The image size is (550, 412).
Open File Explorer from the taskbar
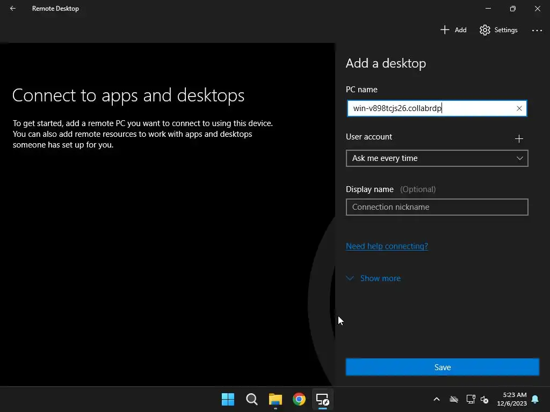[x=276, y=399]
